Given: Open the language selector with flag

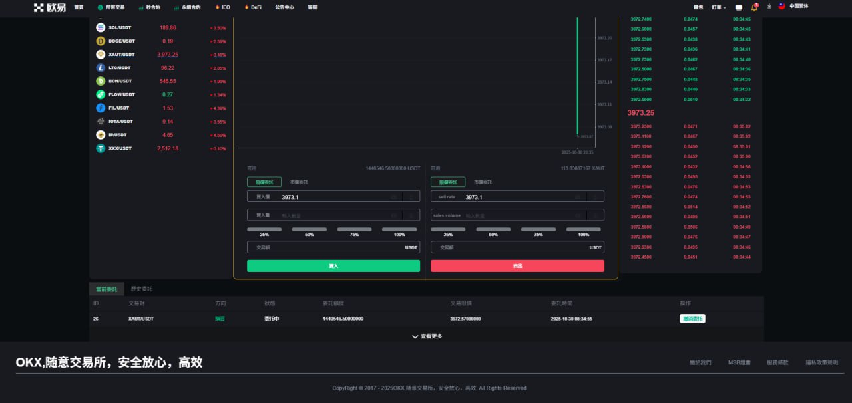Looking at the screenshot, I should click(794, 7).
